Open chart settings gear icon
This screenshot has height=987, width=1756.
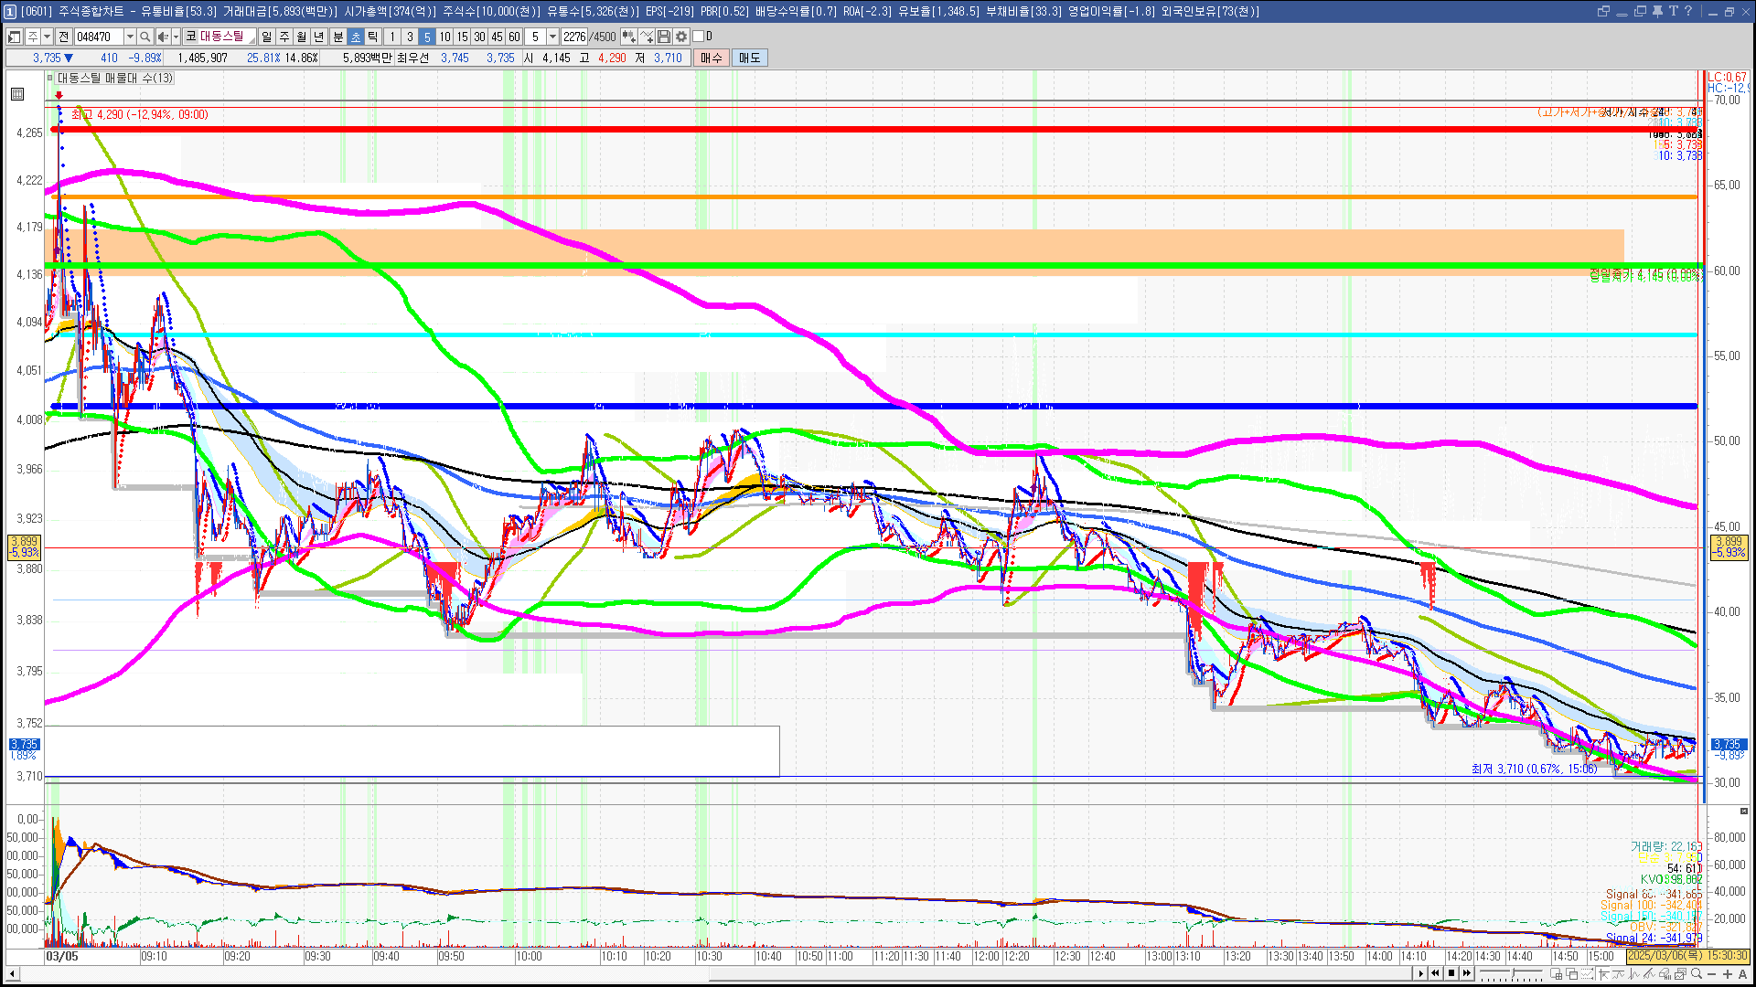[x=681, y=37]
